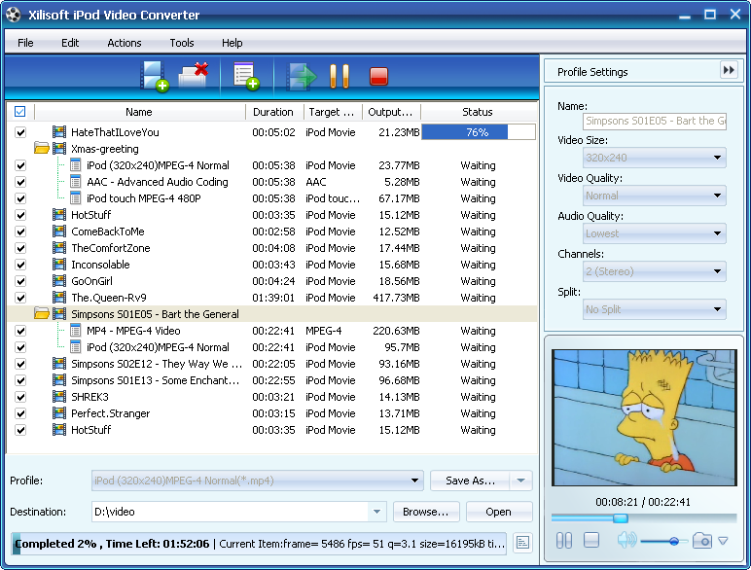The height and width of the screenshot is (570, 751).
Task: Open the File menu
Action: [25, 43]
